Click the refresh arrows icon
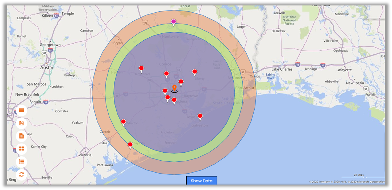 pyautogui.click(x=21, y=174)
